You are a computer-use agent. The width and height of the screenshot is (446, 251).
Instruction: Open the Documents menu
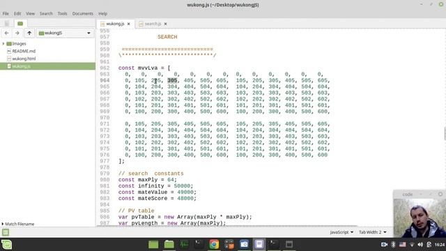82,13
